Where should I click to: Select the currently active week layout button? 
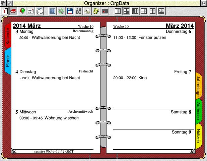[x=127, y=11]
